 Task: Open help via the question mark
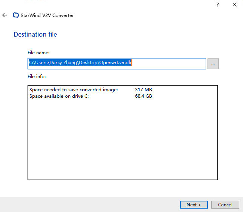click(x=218, y=5)
